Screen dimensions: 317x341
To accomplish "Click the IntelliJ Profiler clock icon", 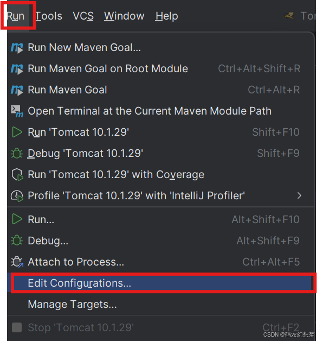I will pyautogui.click(x=17, y=195).
